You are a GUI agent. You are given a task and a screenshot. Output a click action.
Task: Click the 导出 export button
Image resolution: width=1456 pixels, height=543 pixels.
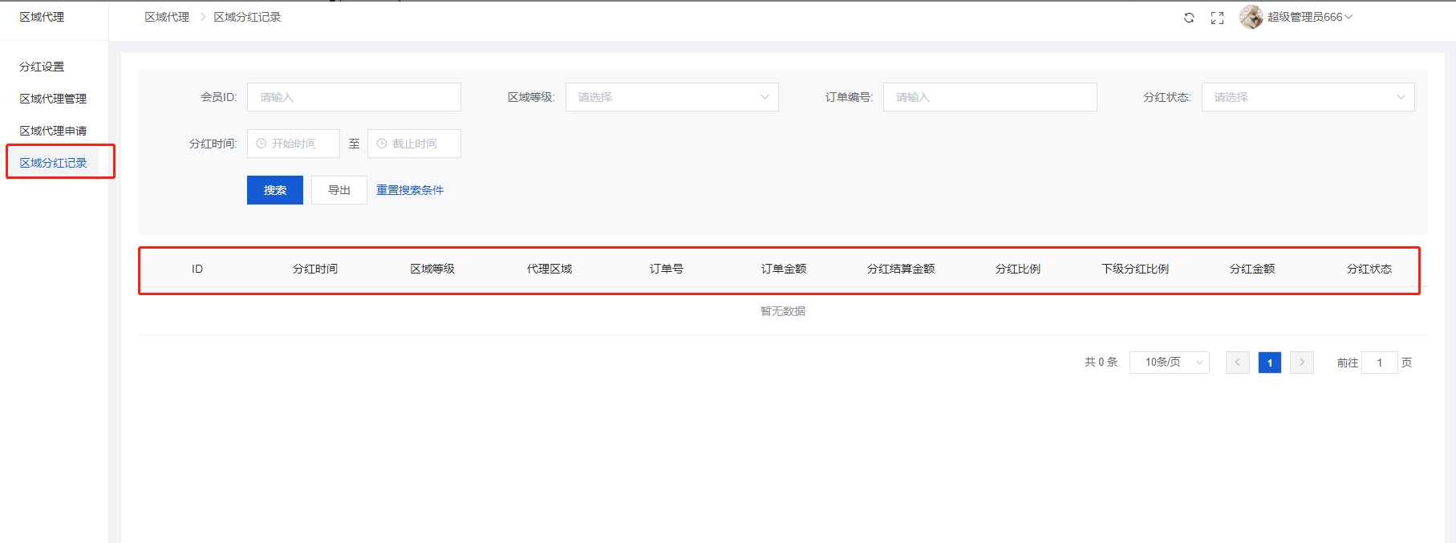point(339,190)
